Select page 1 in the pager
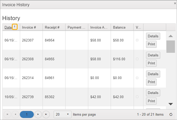The width and height of the screenshot is (177, 120). [27, 114]
